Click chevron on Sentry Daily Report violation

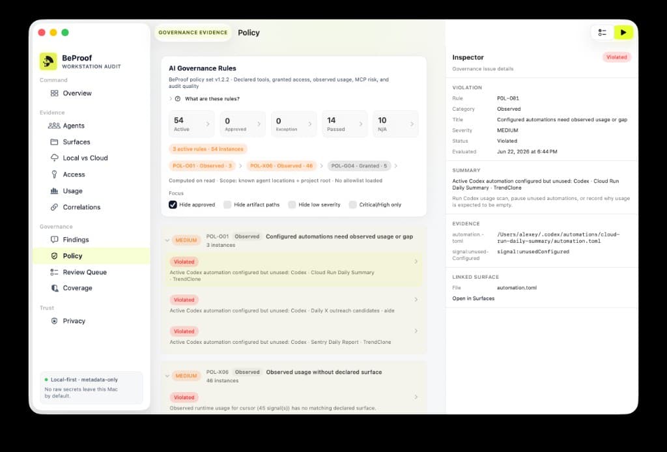click(x=416, y=331)
